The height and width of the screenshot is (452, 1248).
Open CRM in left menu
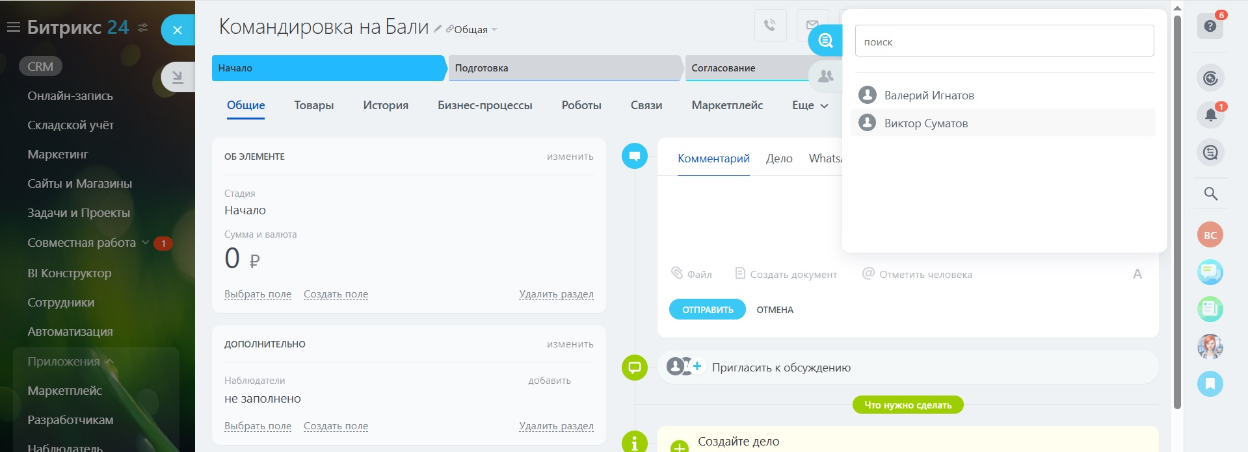[x=40, y=66]
